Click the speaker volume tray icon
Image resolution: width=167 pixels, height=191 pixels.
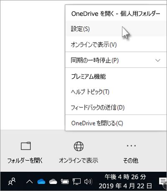(88, 181)
